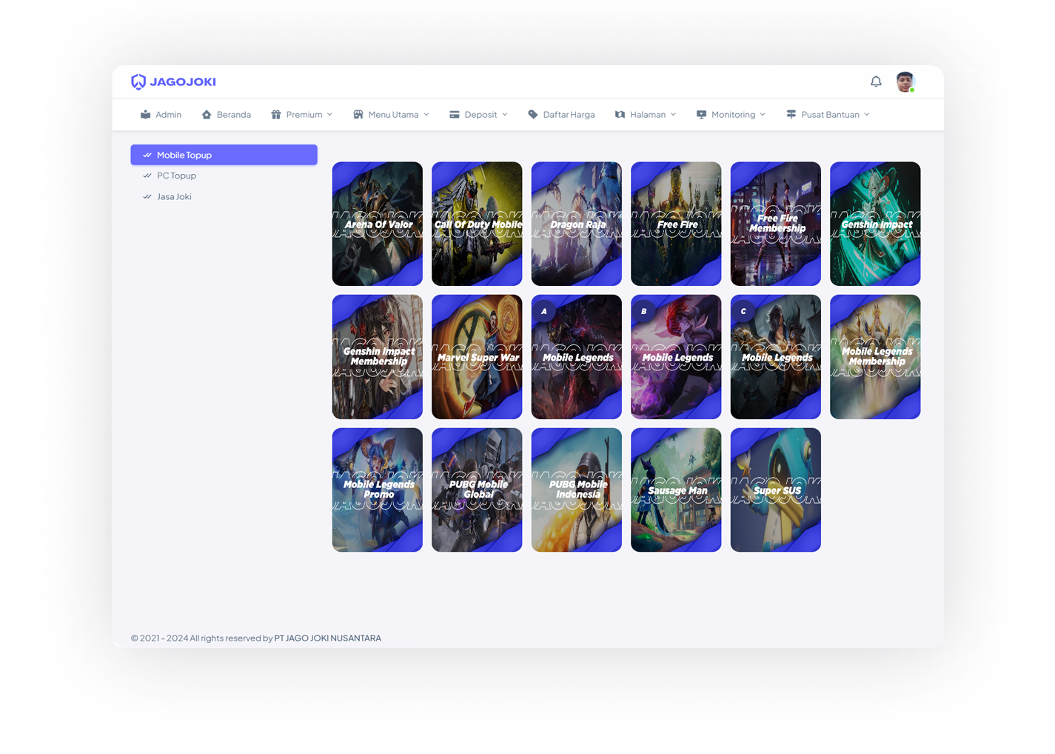Go to the Beranda page
Viewport: 1055px width, 754px height.
coord(227,115)
